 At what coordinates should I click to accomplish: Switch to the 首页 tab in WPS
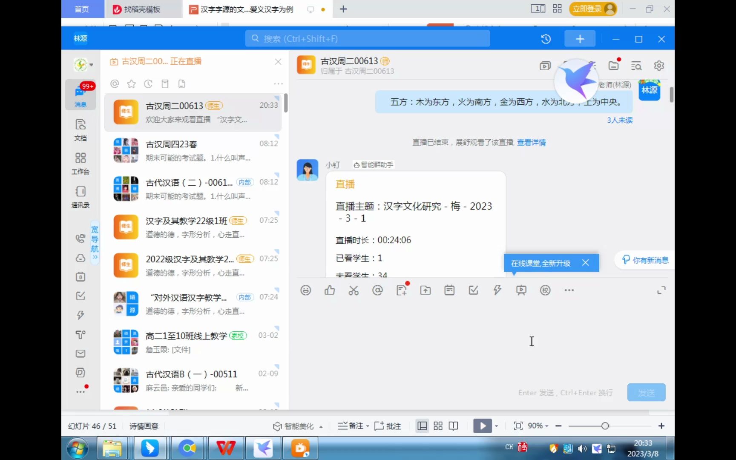click(x=82, y=9)
